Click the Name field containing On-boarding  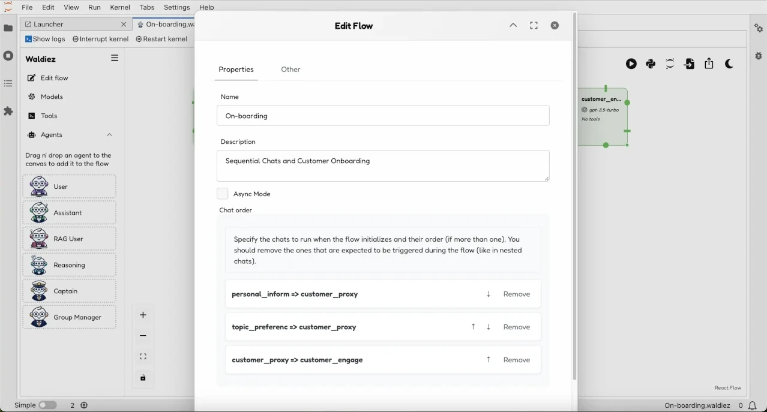pyautogui.click(x=383, y=115)
